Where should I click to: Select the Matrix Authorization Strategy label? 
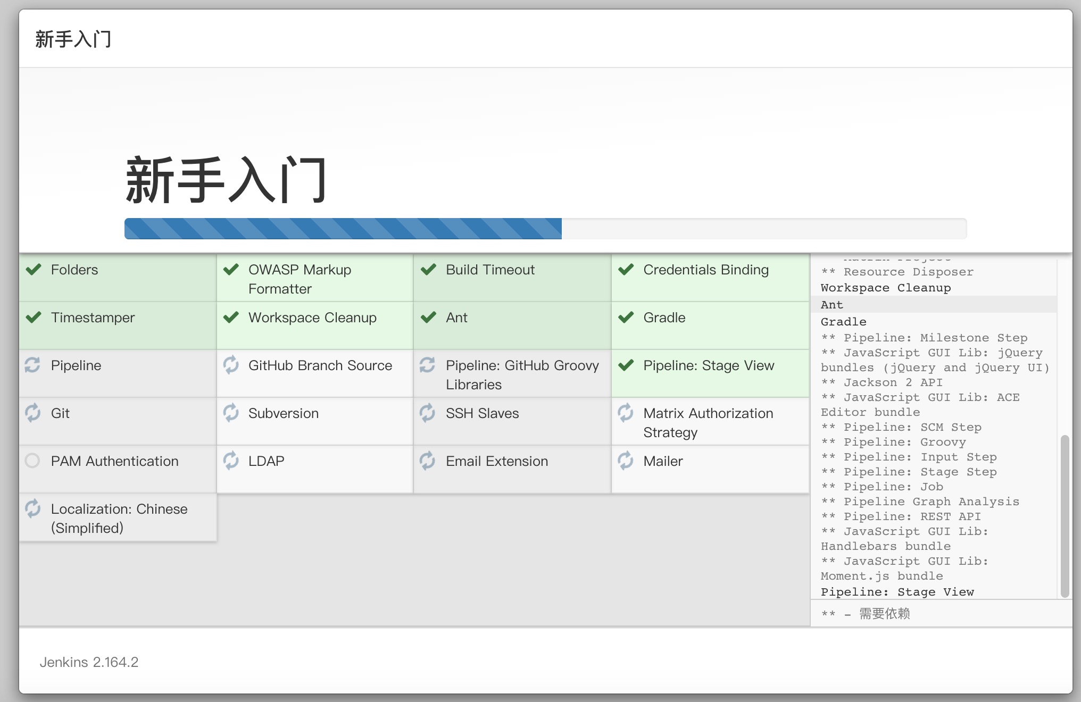click(708, 423)
